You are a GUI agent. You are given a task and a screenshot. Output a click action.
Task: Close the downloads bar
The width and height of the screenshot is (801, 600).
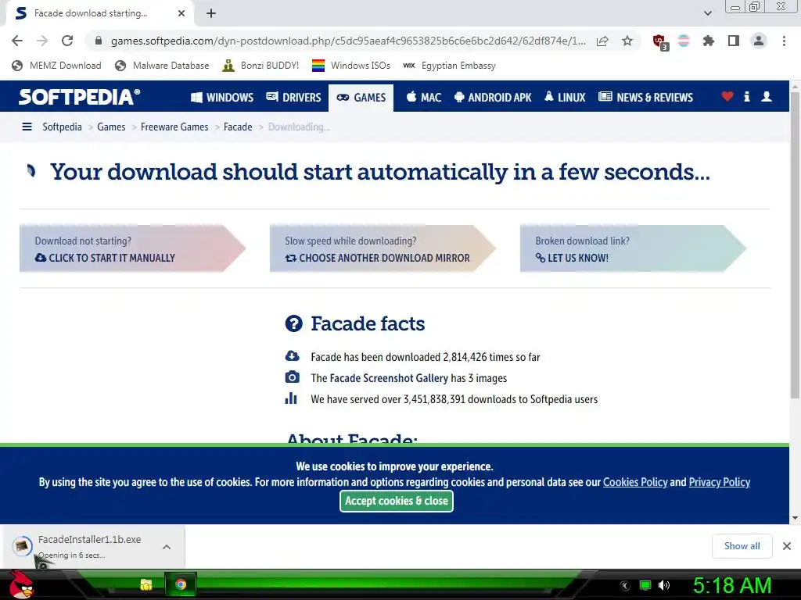[787, 546]
